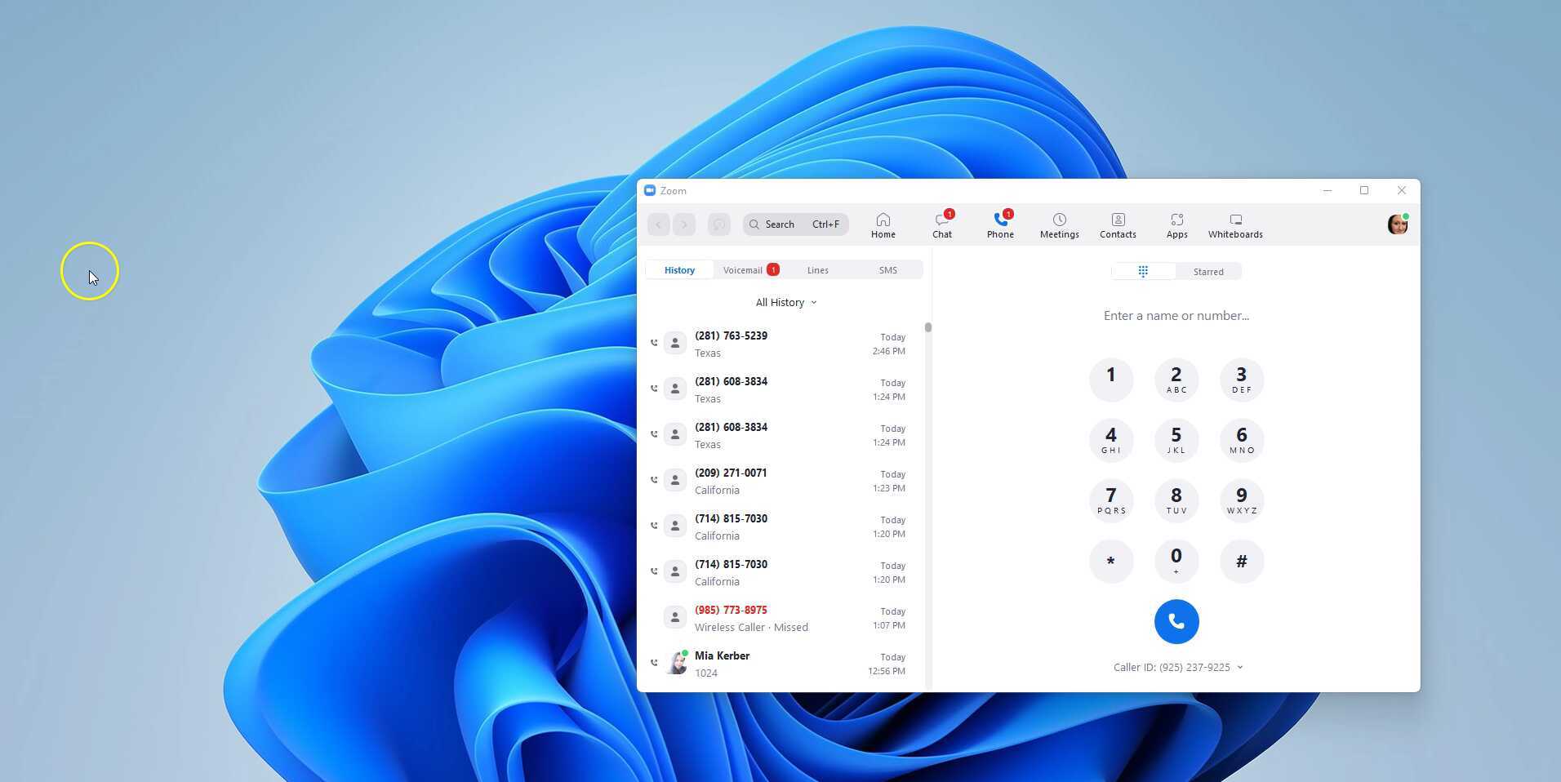This screenshot has height=782, width=1561.
Task: Open Whiteboards
Action: click(1235, 224)
